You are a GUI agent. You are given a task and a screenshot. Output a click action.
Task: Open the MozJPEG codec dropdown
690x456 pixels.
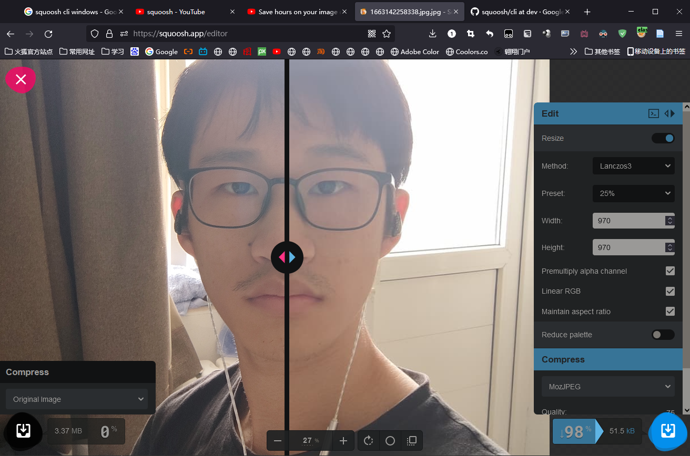608,387
